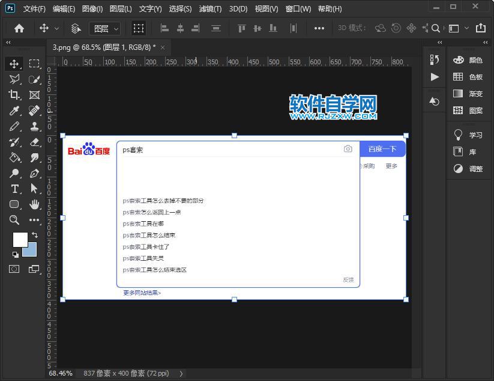Open the 滤镜(T) menu

(209, 8)
